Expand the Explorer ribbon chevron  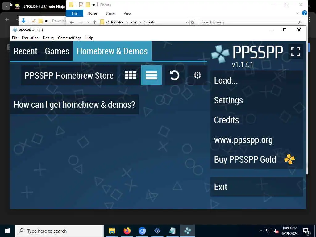[x=298, y=13]
